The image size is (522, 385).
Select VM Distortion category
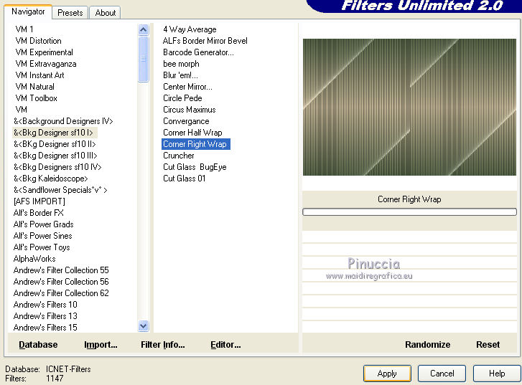pyautogui.click(x=38, y=41)
